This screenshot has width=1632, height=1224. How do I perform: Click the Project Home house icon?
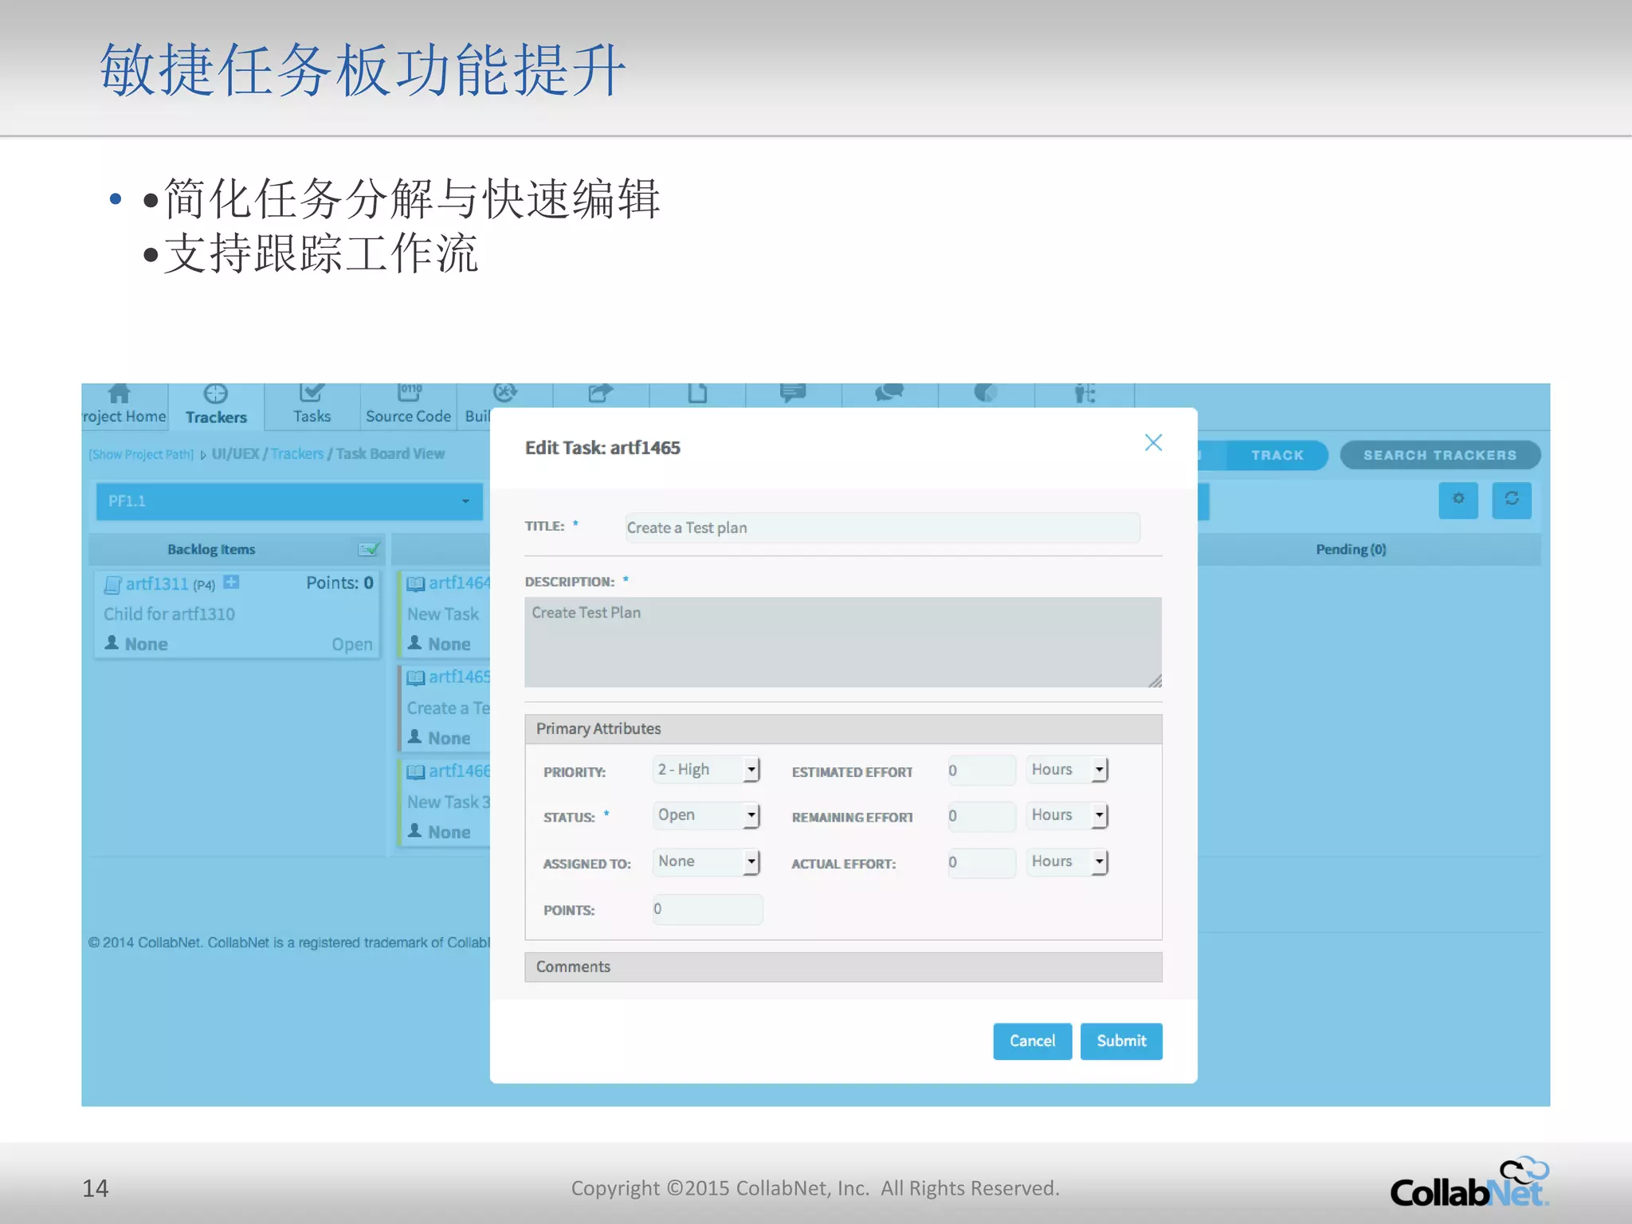click(x=120, y=394)
